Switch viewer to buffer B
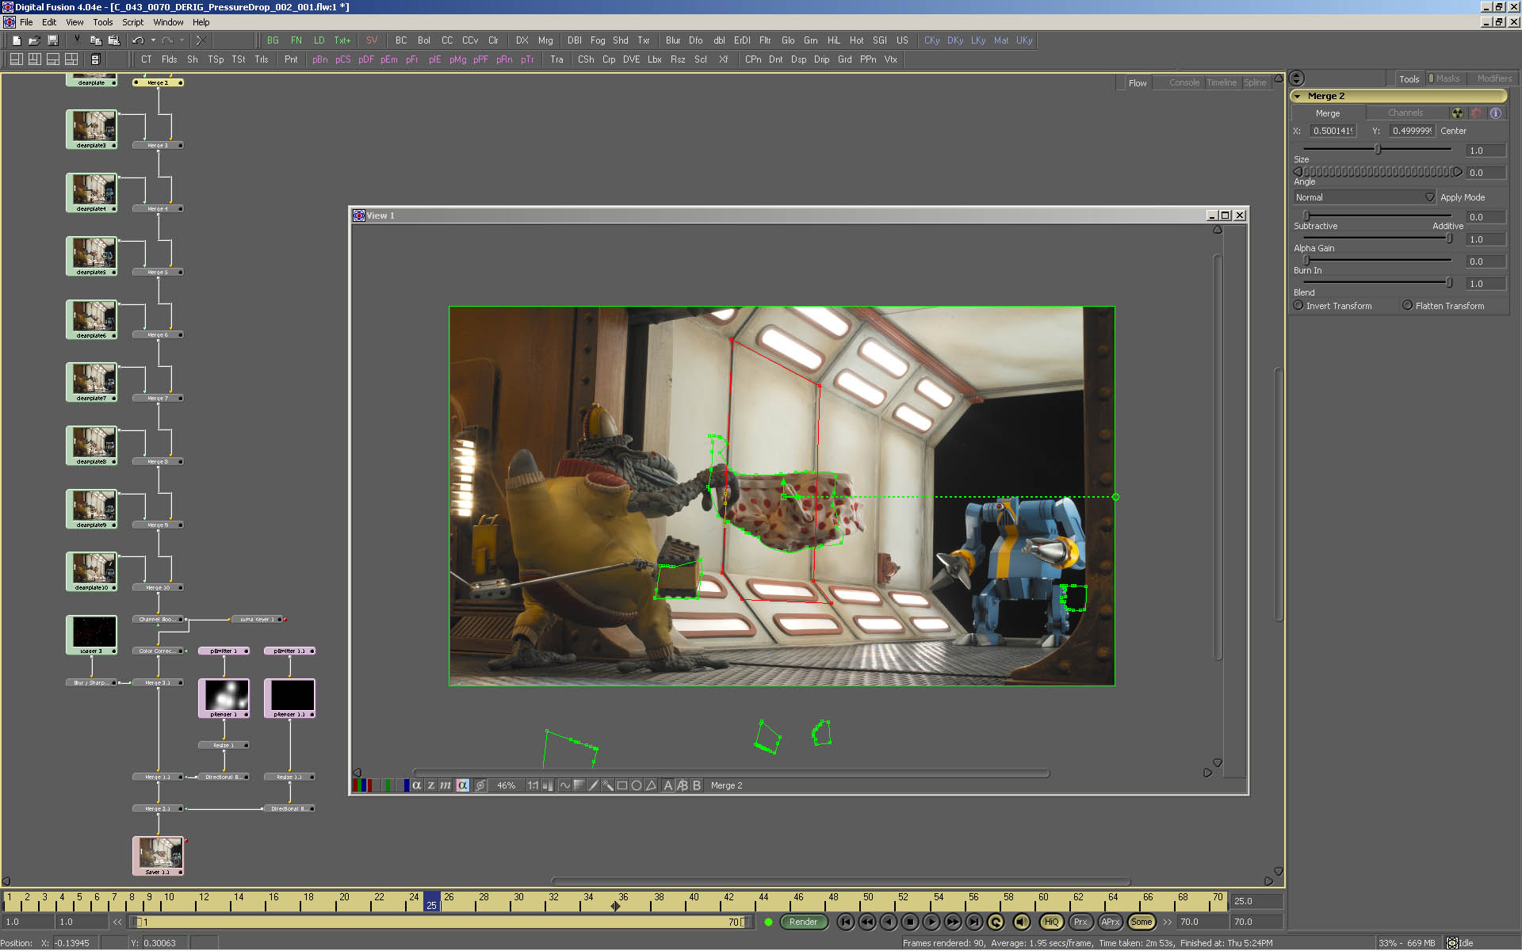This screenshot has width=1522, height=951. pyautogui.click(x=697, y=785)
